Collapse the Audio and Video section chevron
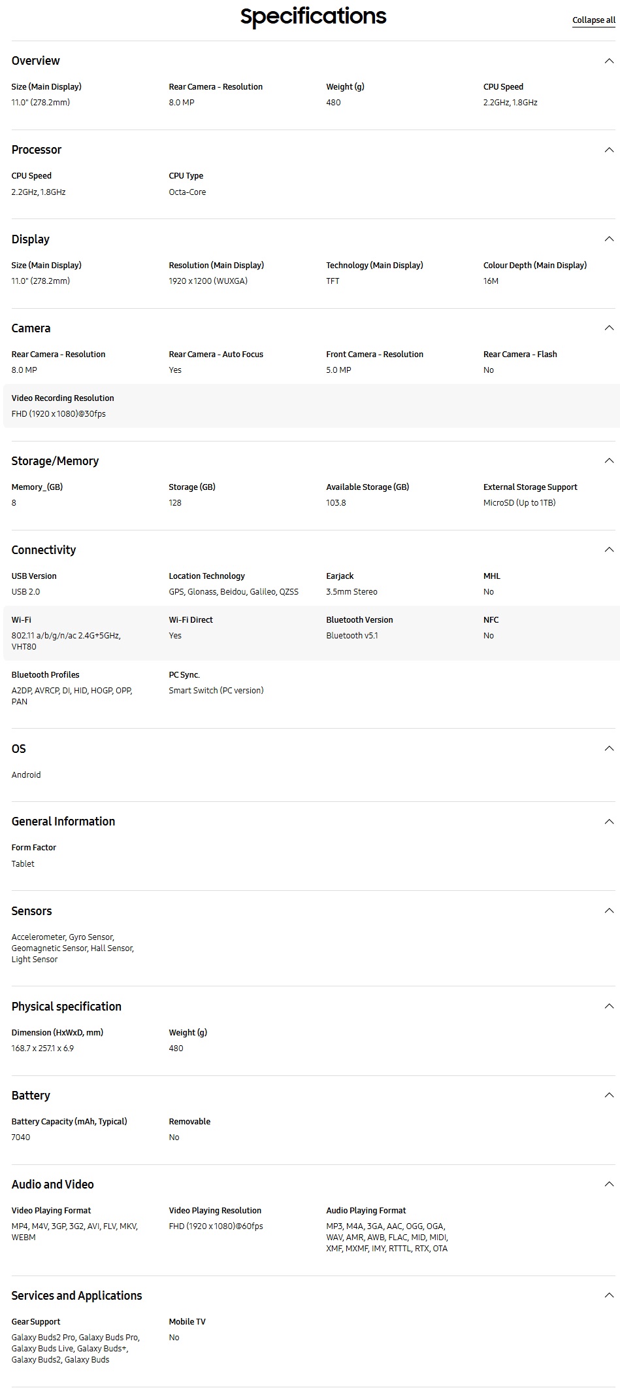620x1388 pixels. (x=609, y=1184)
